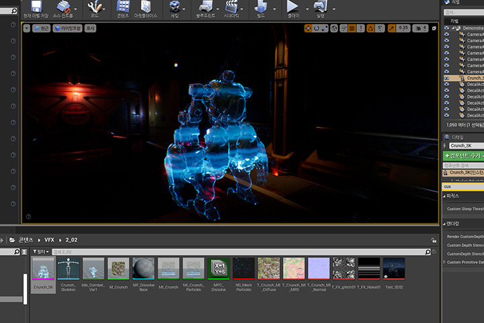Go to the 콘텐츠 root in the breadcrumb
The height and width of the screenshot is (323, 484).
(26, 240)
